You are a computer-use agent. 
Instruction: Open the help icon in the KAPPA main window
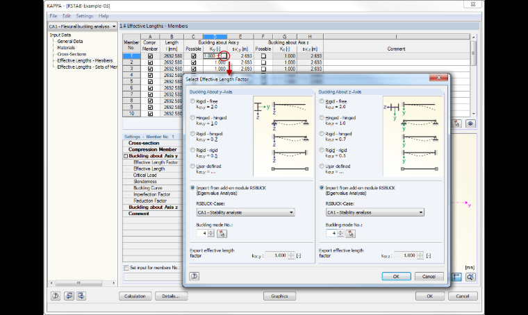56,296
